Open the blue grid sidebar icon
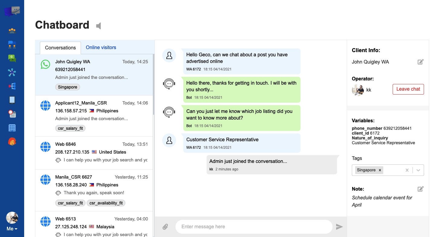 (12, 128)
